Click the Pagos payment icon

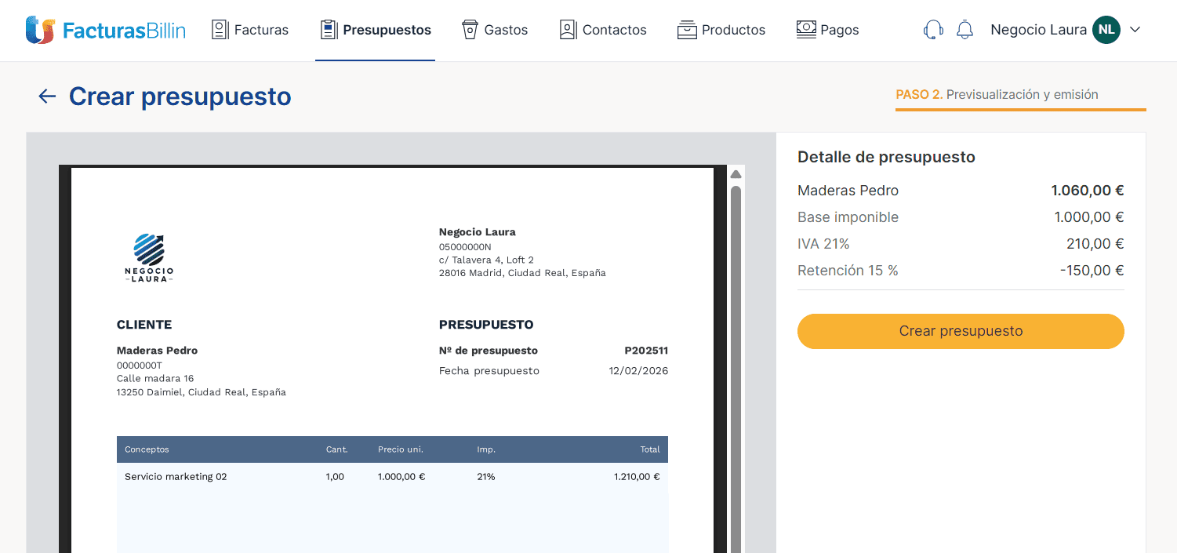[x=805, y=29]
